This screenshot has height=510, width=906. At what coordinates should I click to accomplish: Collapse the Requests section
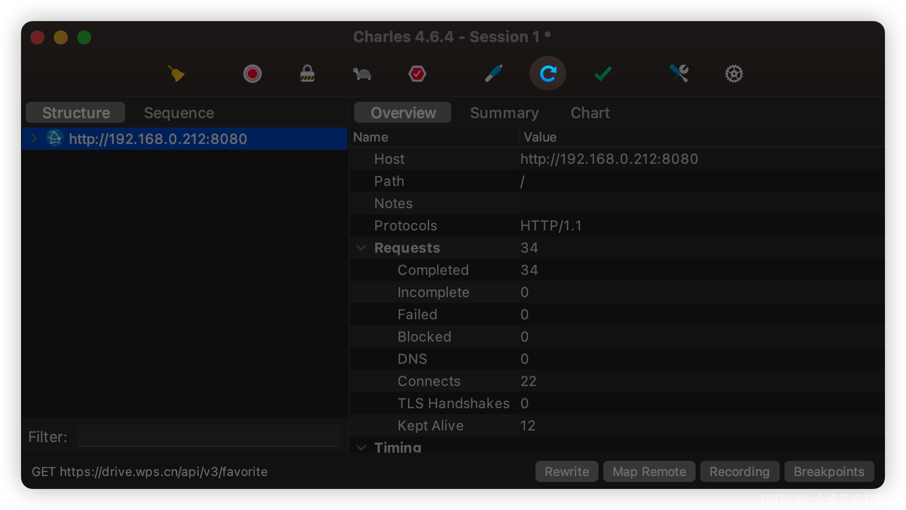click(x=361, y=248)
